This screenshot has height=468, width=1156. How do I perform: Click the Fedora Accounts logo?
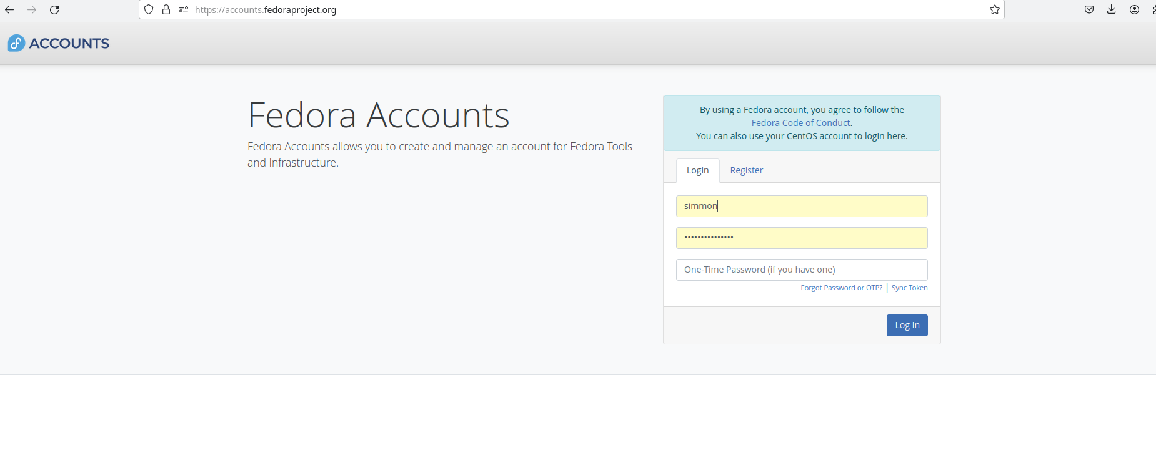point(59,43)
